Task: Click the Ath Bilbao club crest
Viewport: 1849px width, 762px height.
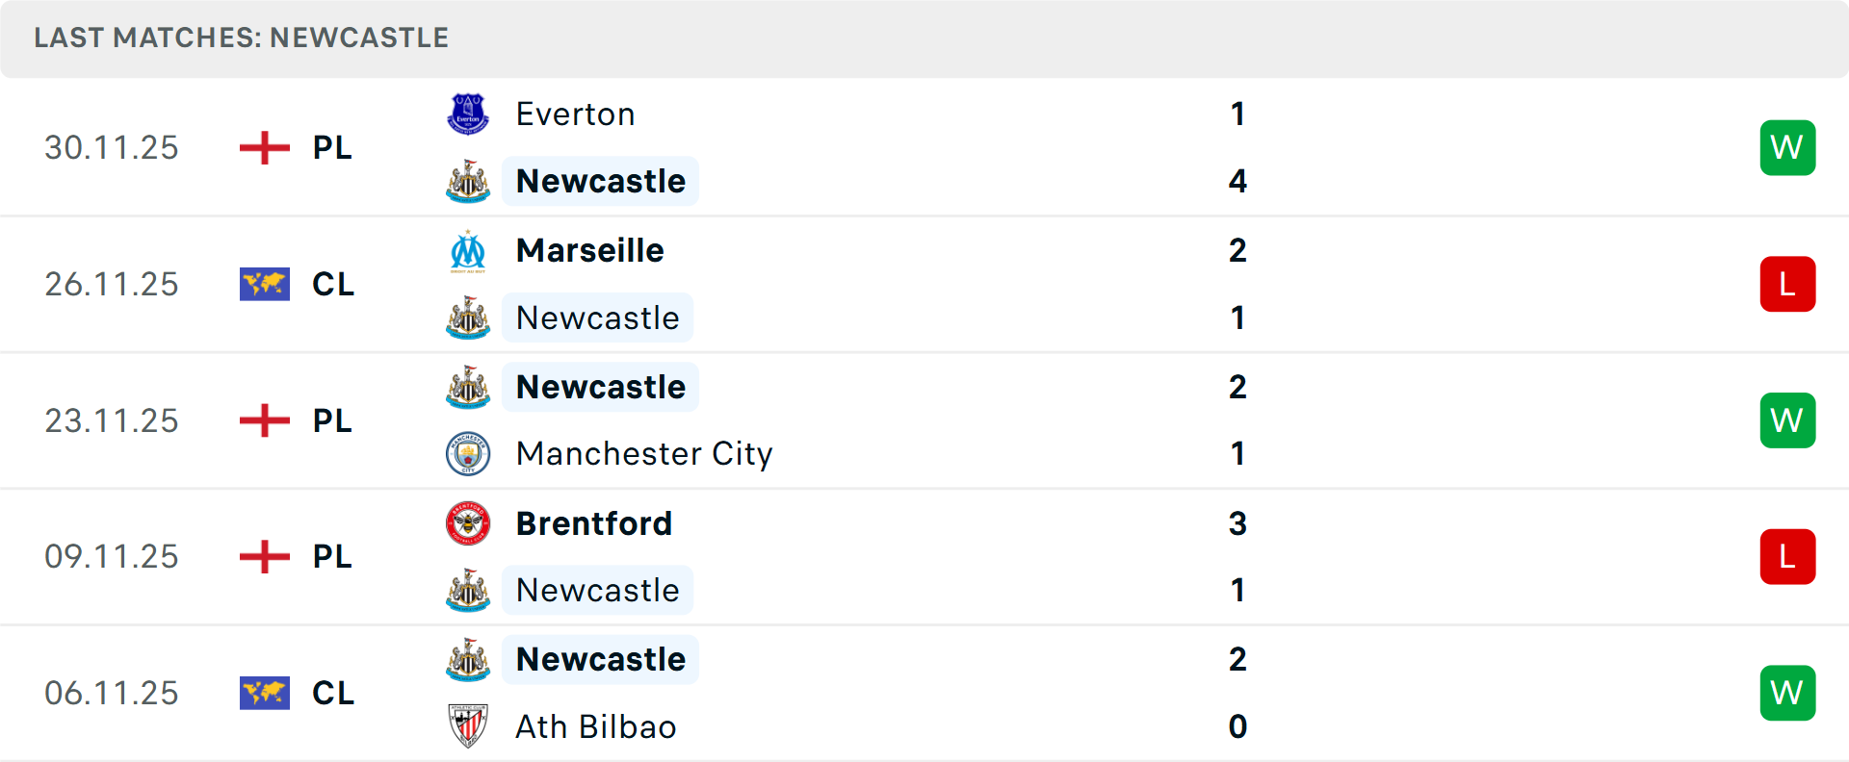Action: [468, 727]
